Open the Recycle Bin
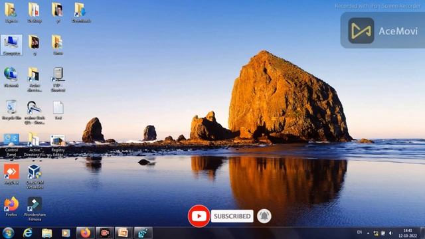 (x=11, y=110)
